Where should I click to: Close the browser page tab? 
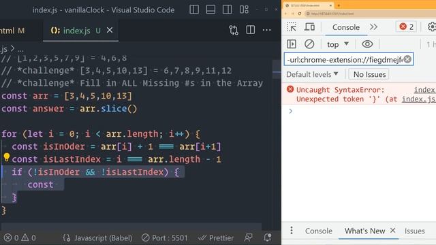(330, 5)
